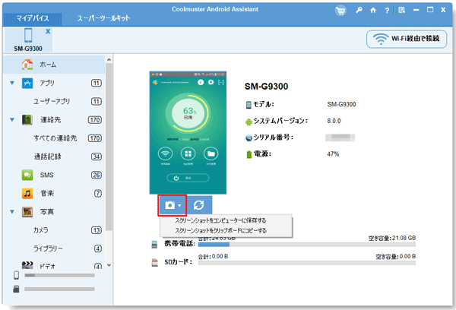Click the アプリ app store icon
Image resolution: width=456 pixels, height=310 pixels.
point(27,83)
